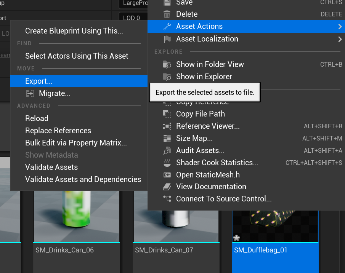This screenshot has width=345, height=273.
Task: Choose Validate Assets
Action: tap(79, 167)
